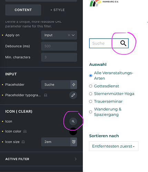This screenshot has height=172, width=148.
Task: Click the breakpoint icon next to Icon size
Action: pyautogui.click(x=23, y=142)
